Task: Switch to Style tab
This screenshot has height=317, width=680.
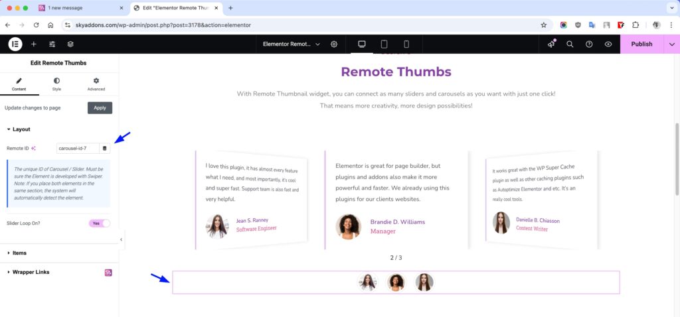Action: (x=57, y=84)
